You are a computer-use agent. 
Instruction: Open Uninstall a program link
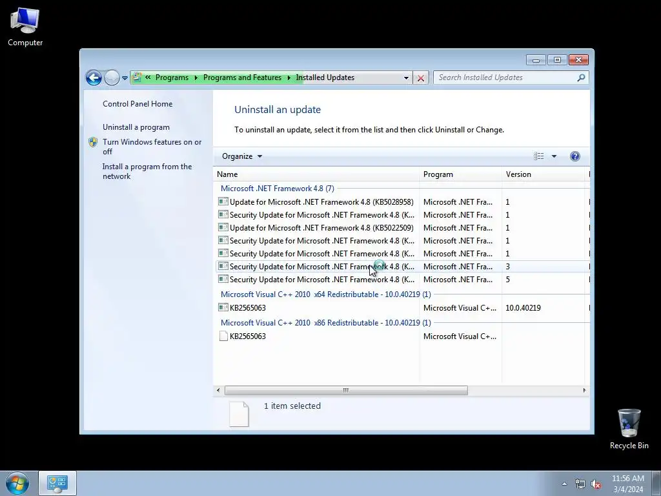pos(136,127)
